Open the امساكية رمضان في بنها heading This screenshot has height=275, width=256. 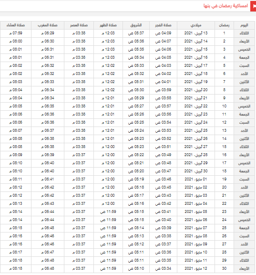(x=225, y=6)
